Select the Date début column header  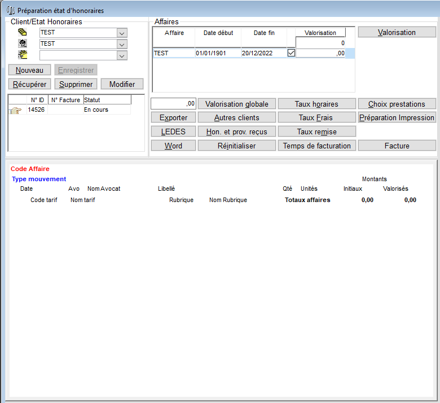(218, 33)
